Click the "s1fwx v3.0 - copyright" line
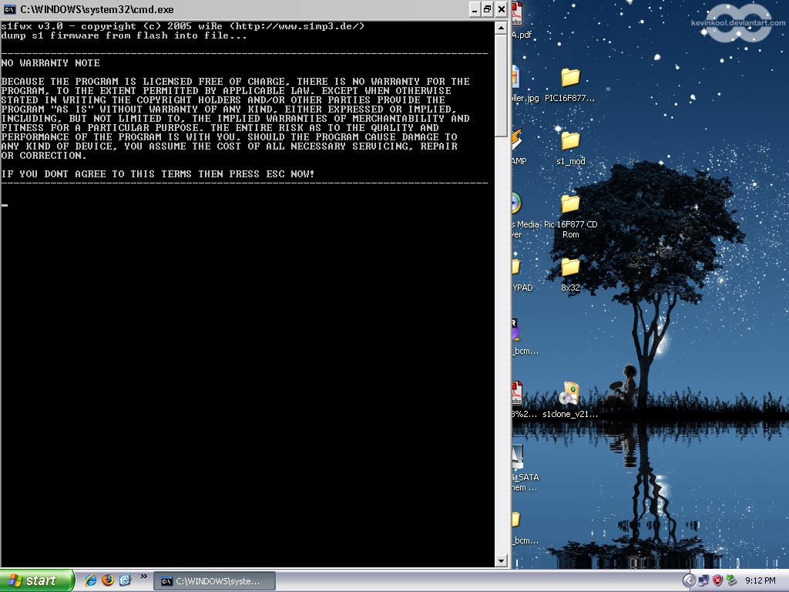The height and width of the screenshot is (592, 789). click(x=183, y=26)
